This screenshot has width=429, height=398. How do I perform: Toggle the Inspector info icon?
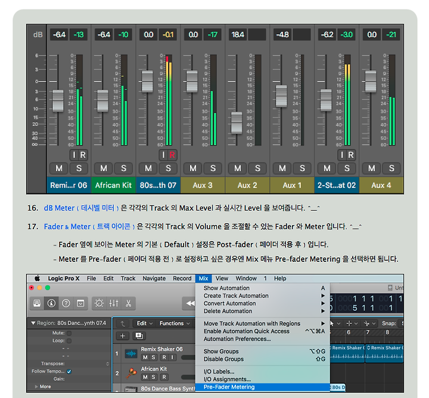tap(51, 303)
